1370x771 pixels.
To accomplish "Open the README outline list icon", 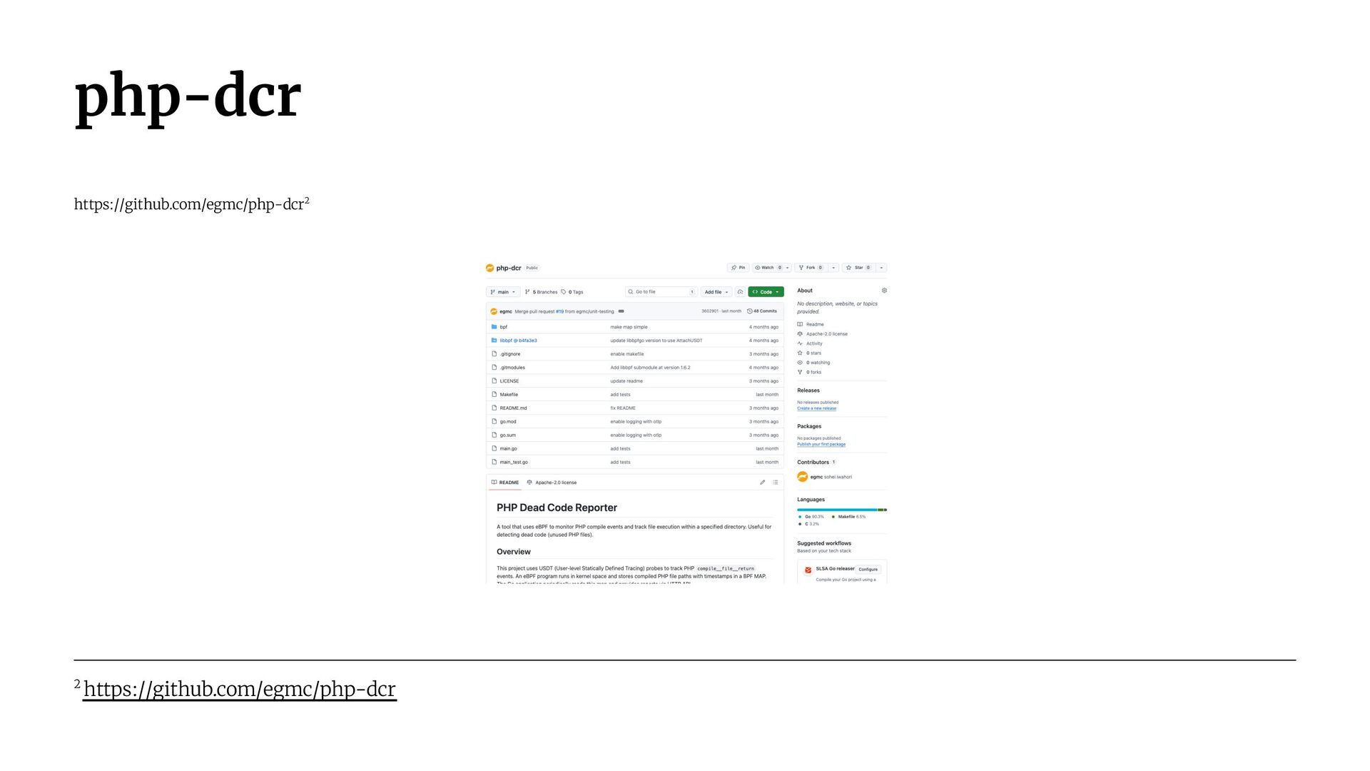I will pos(776,483).
